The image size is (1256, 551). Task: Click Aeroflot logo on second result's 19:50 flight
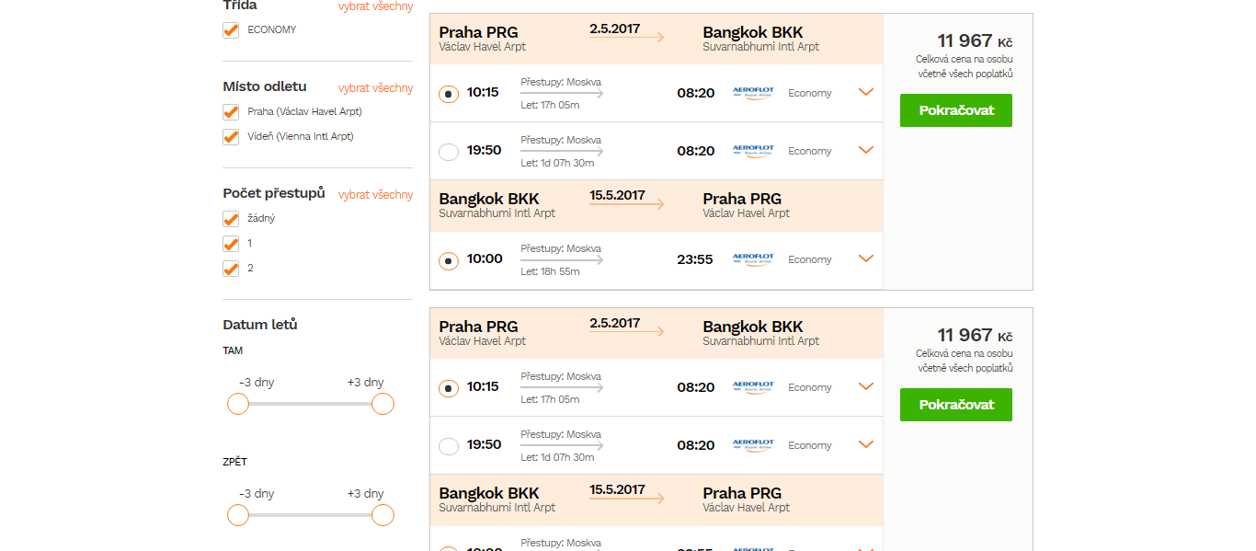753,445
